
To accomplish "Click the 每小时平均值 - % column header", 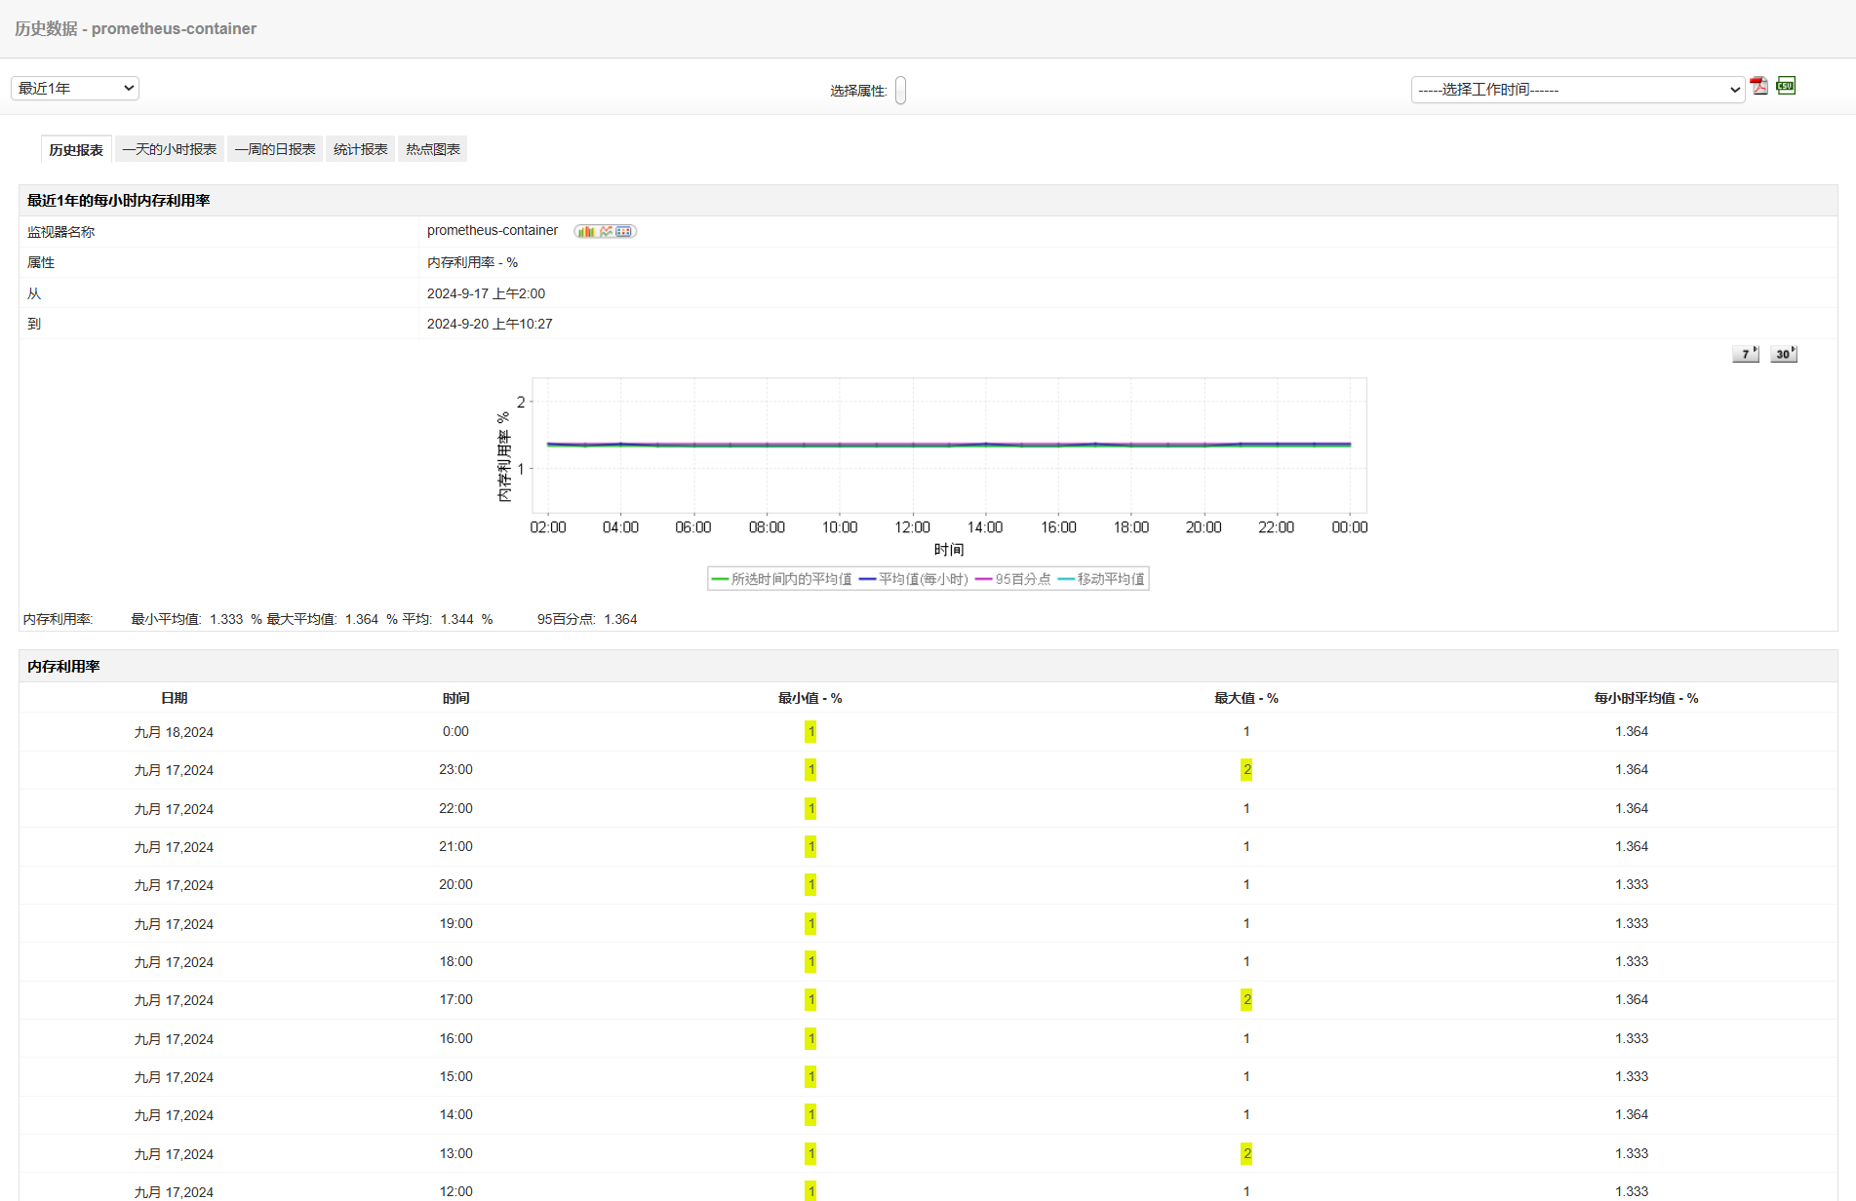I will click(1645, 698).
